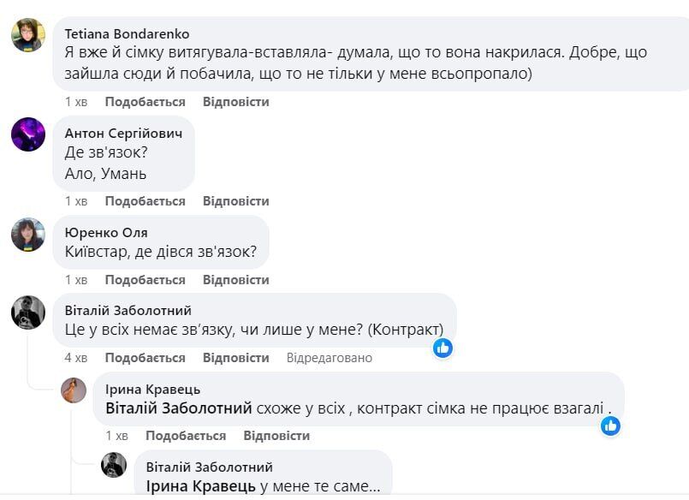Click Відповісти under Антон Сергійович's comment
Image resolution: width=689 pixels, height=500 pixels.
point(234,200)
